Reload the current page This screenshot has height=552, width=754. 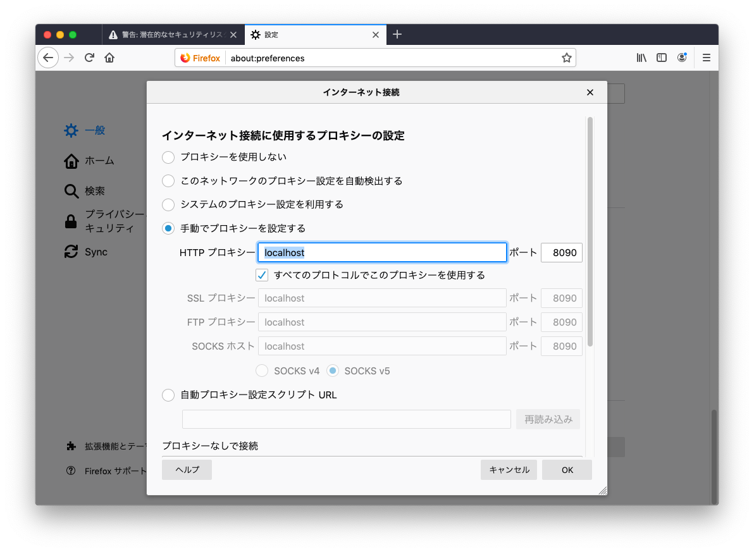point(89,58)
